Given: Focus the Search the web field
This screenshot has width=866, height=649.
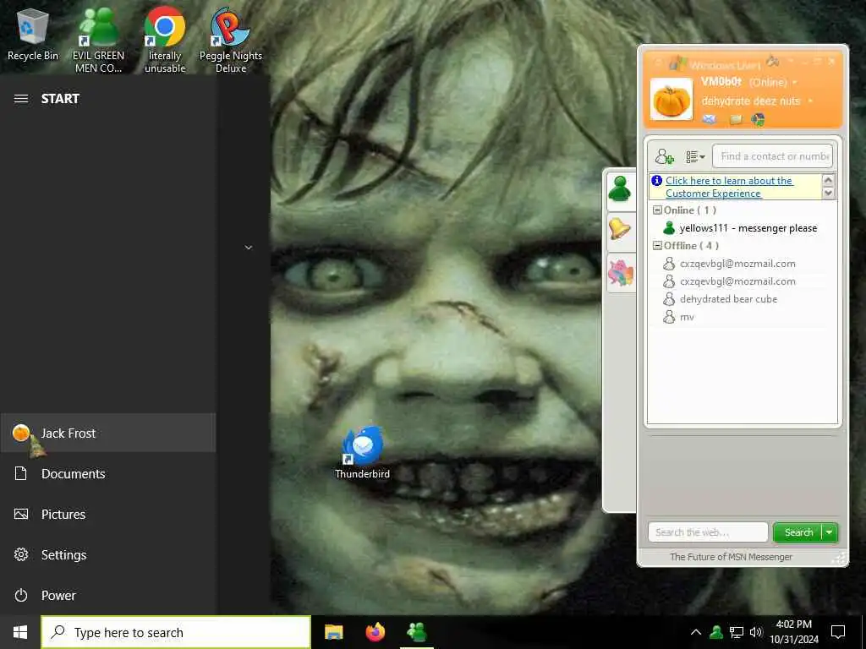Looking at the screenshot, I should [x=708, y=532].
